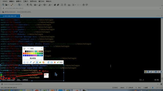Click the lock toolbar icon
This screenshot has width=163, height=91.
[x=65, y=5]
